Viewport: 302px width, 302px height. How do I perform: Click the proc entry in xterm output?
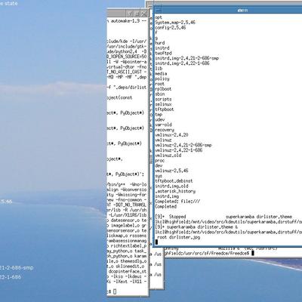160,161
